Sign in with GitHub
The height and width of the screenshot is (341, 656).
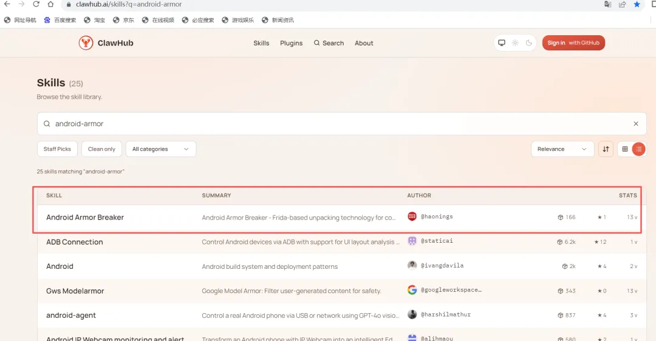tap(573, 42)
